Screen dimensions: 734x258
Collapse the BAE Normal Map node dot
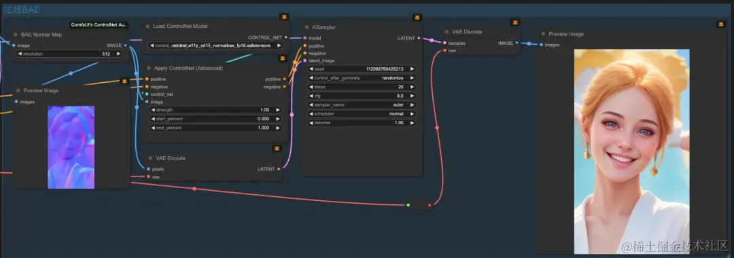(16, 35)
